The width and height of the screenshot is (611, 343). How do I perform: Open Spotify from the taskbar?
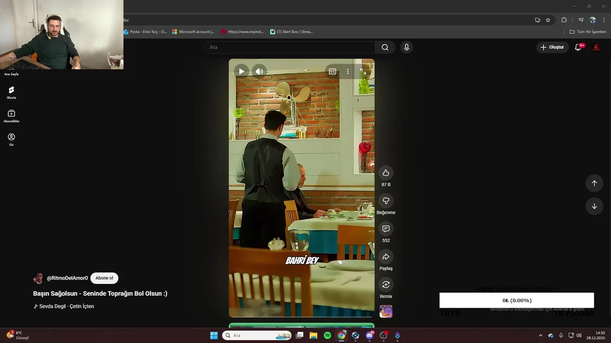pyautogui.click(x=327, y=335)
